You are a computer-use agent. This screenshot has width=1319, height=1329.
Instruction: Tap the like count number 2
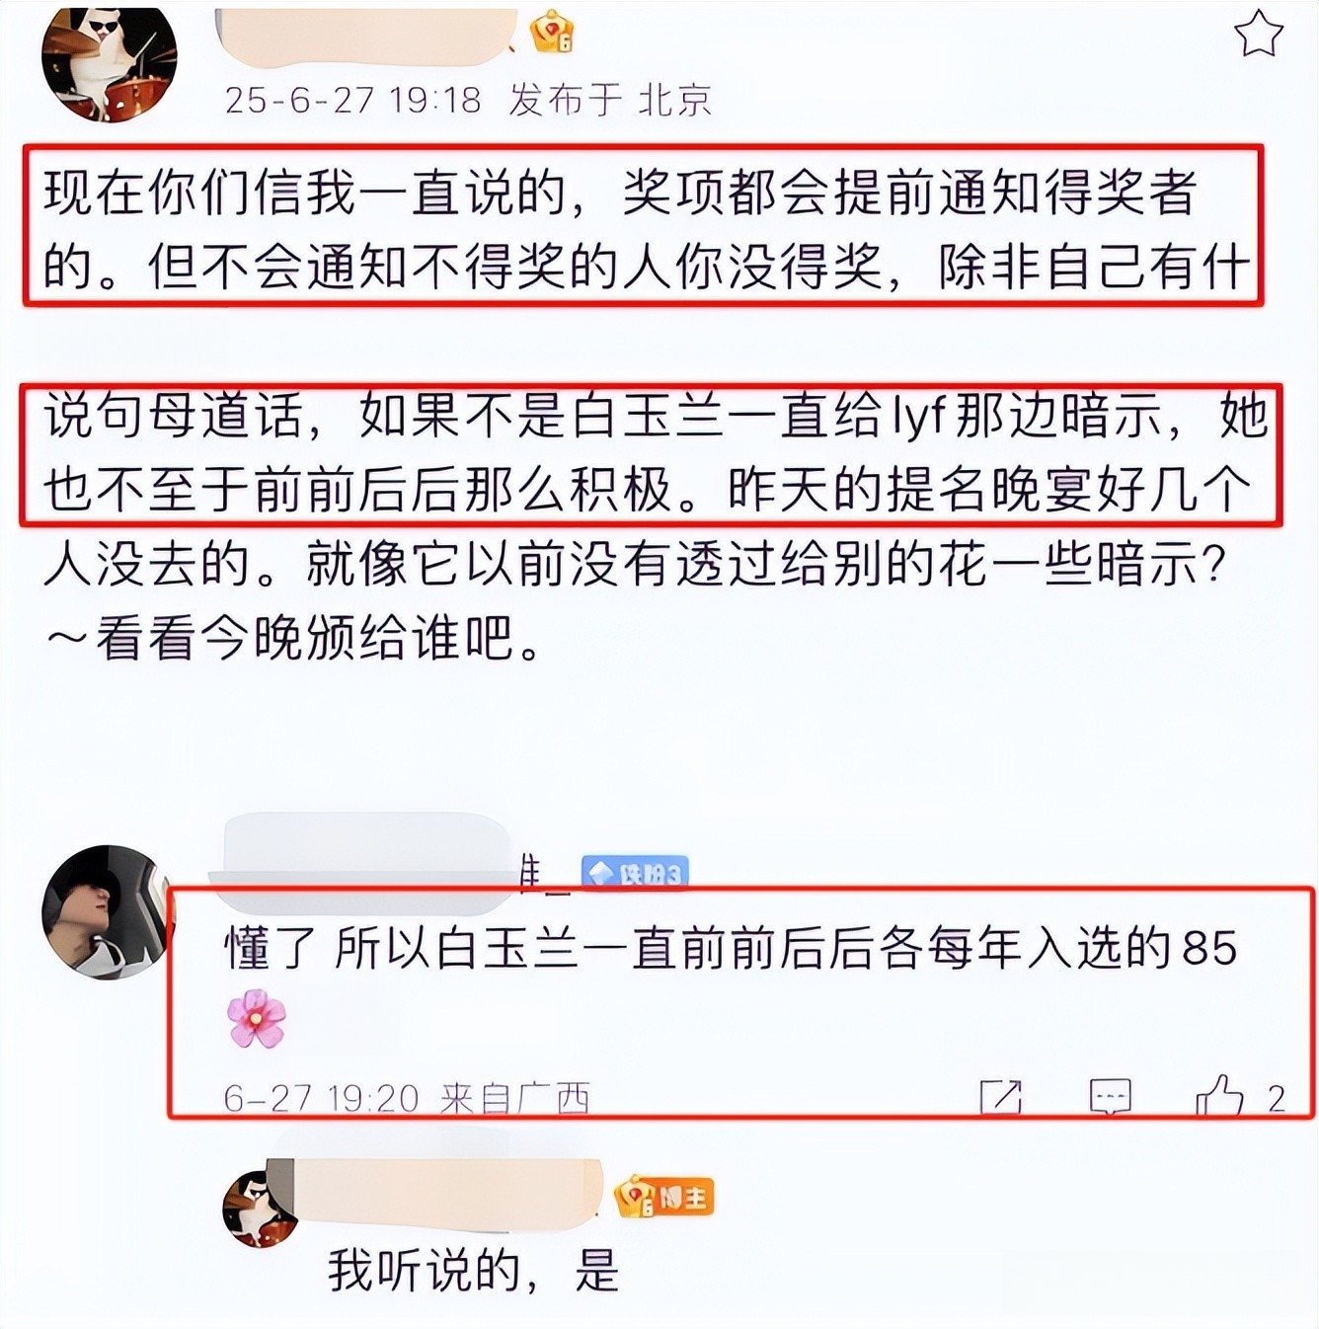tap(1277, 1098)
